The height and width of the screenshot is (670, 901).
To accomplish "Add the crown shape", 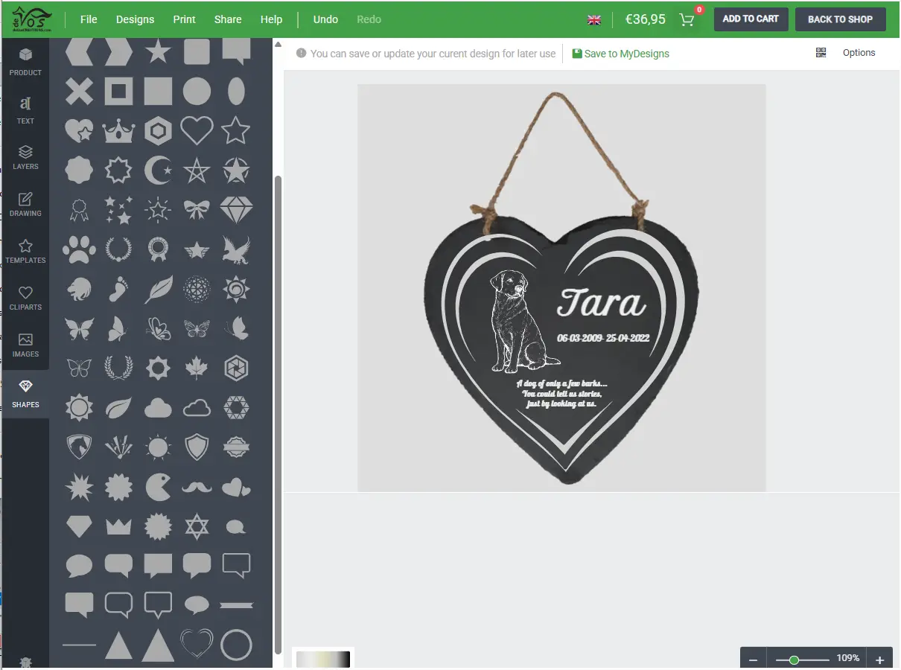I will tap(118, 132).
